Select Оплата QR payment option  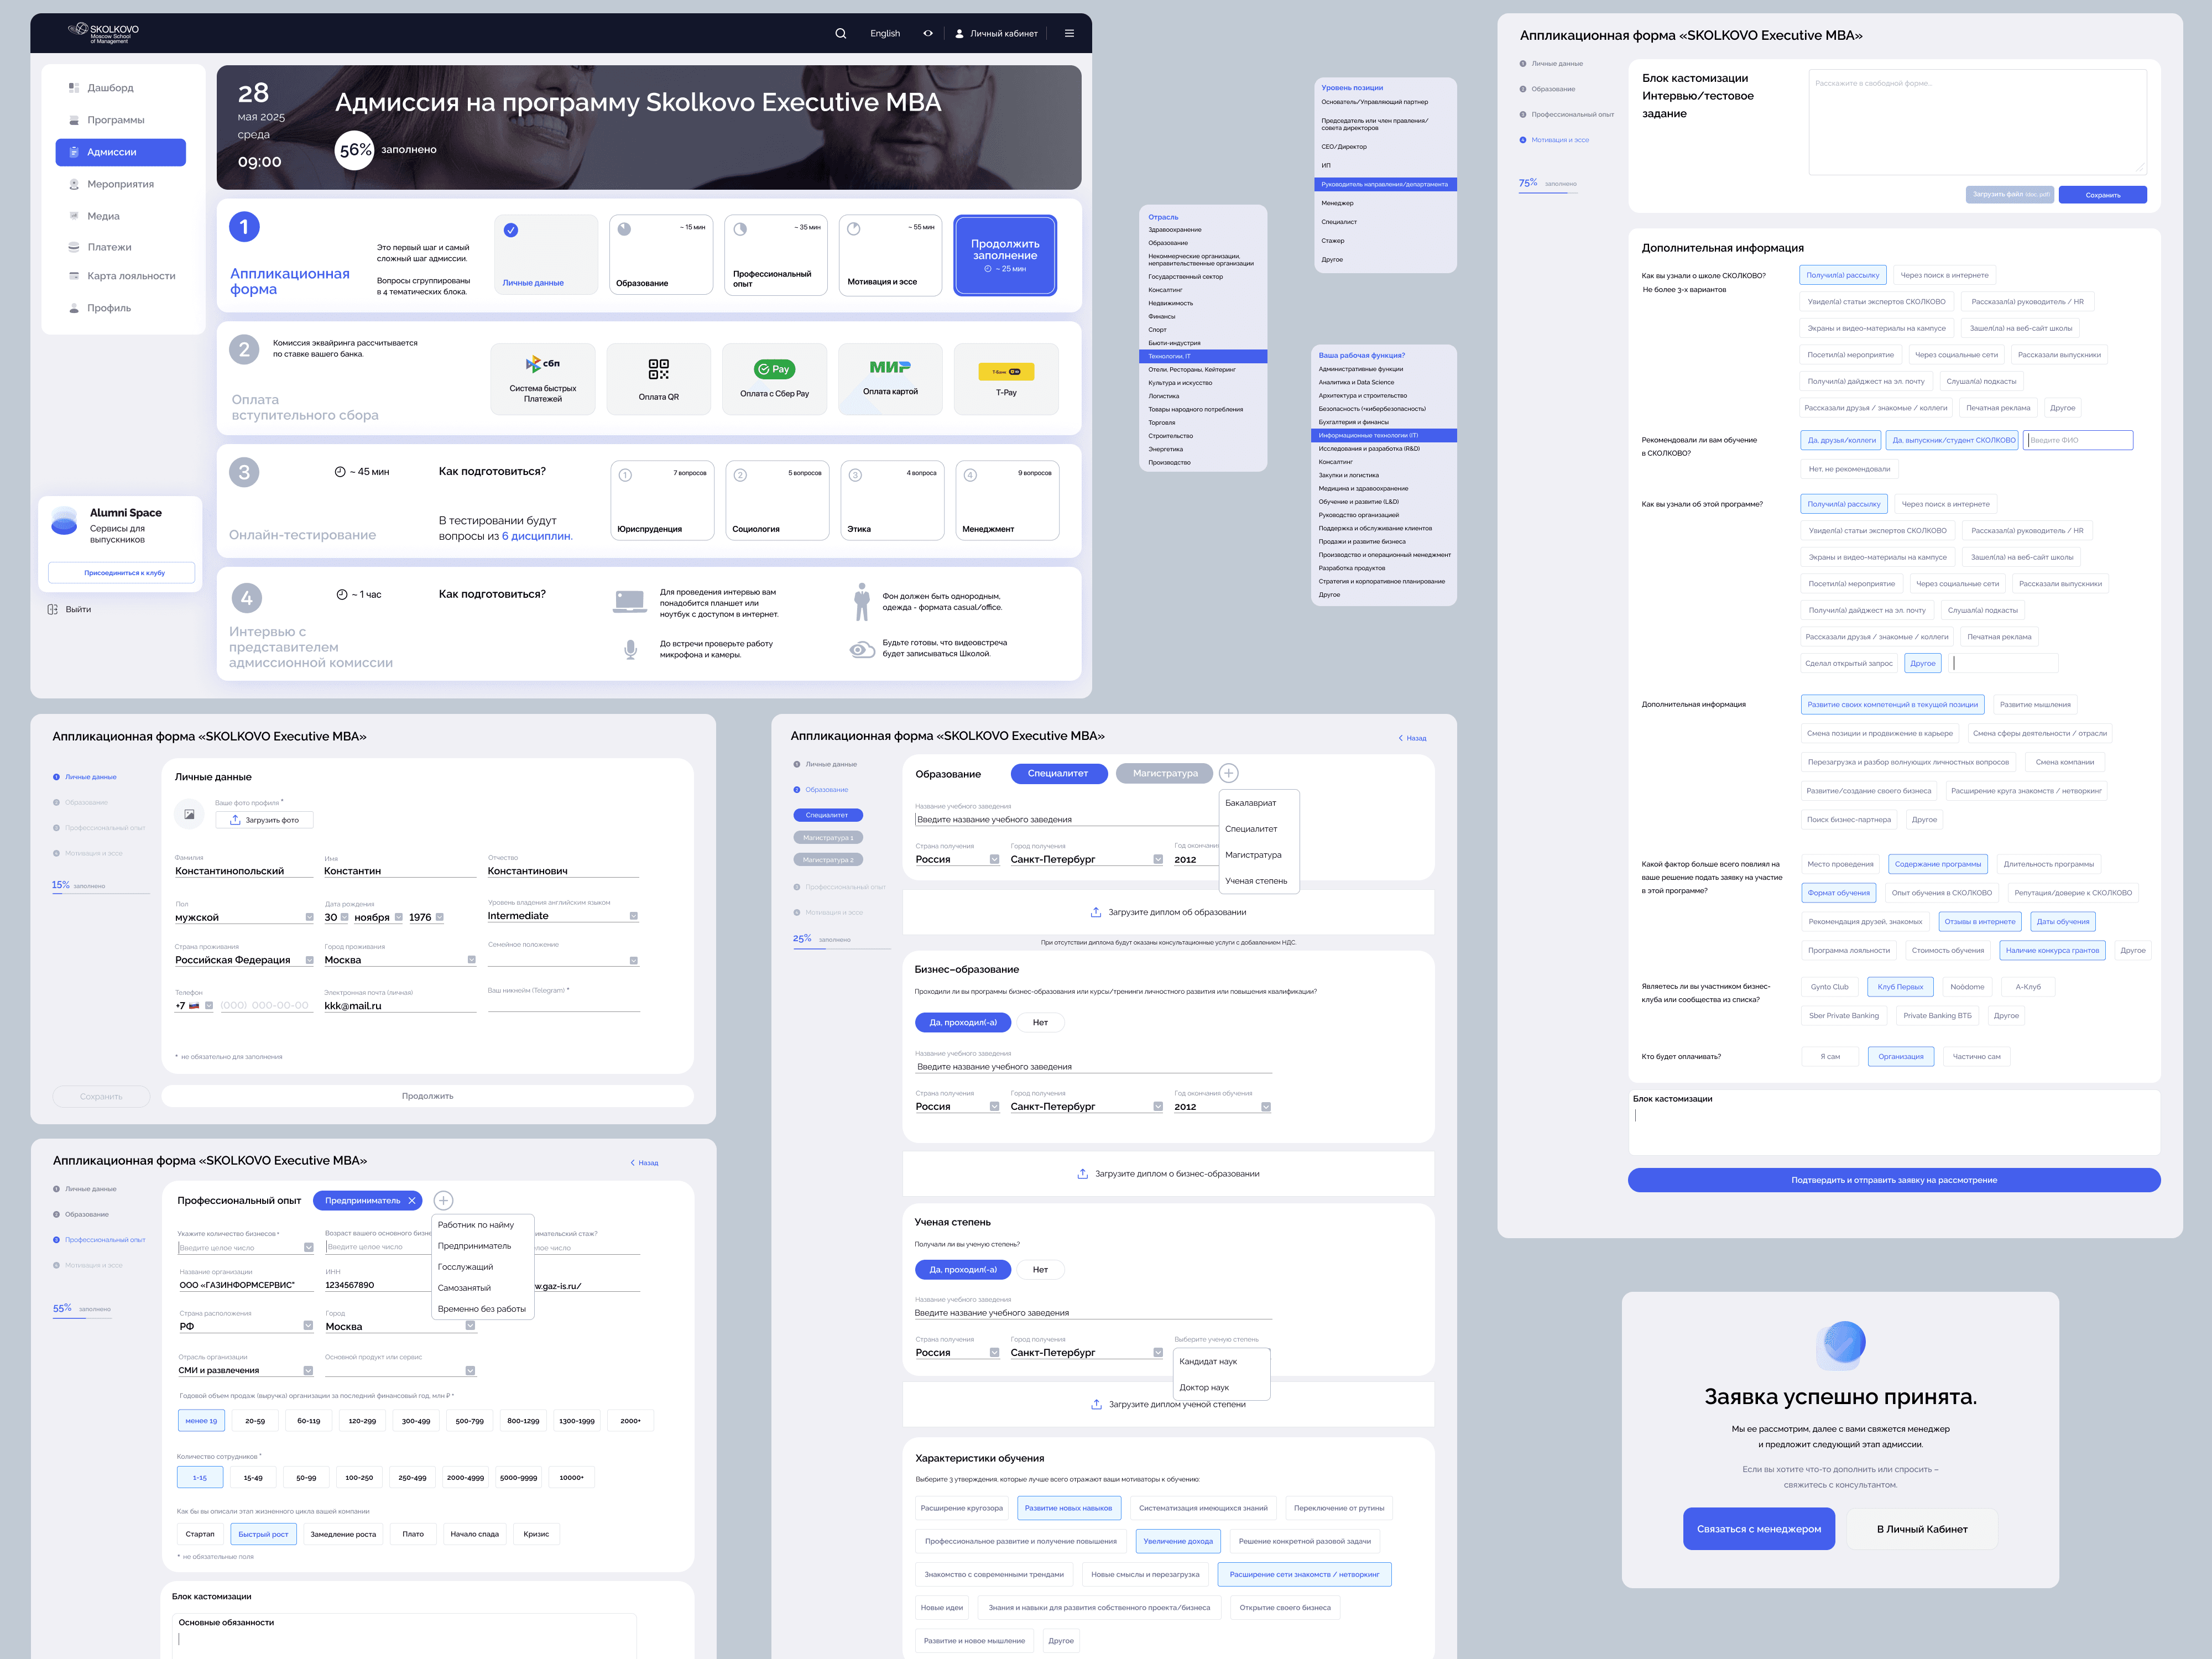[658, 379]
